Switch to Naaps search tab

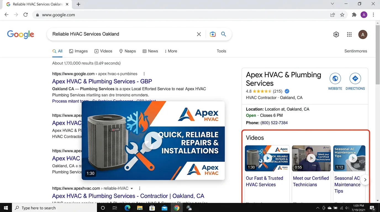click(x=127, y=51)
